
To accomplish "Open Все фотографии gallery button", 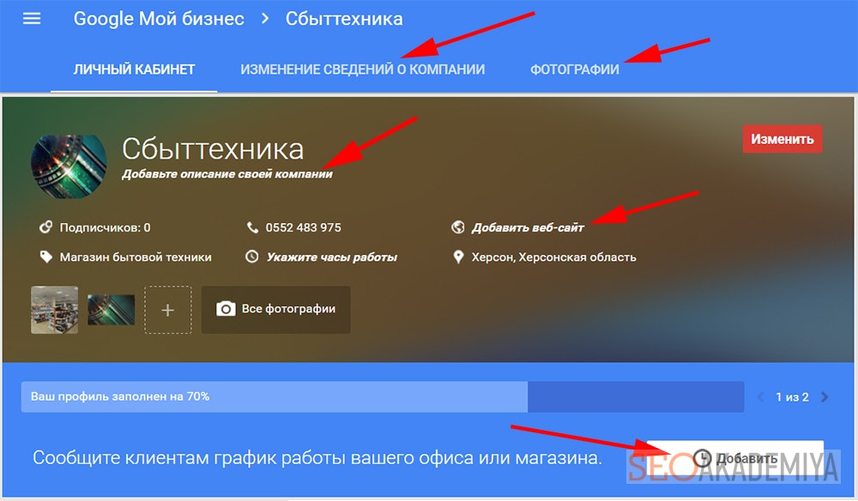I will (x=275, y=309).
